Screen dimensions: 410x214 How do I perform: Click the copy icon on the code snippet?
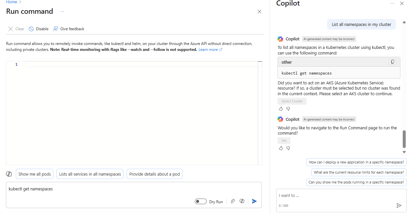point(392,62)
